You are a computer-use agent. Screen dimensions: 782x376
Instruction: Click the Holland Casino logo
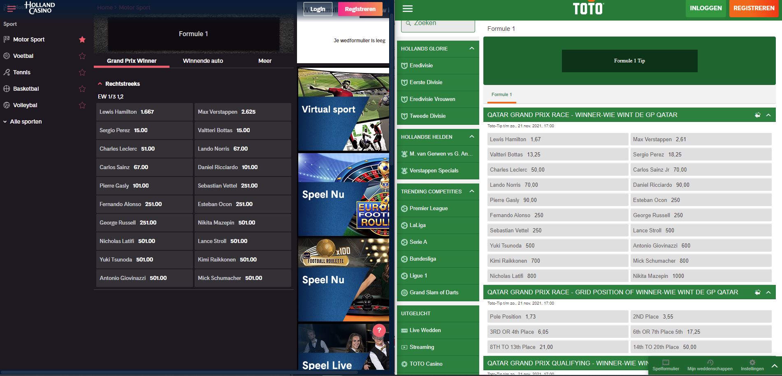coord(39,7)
